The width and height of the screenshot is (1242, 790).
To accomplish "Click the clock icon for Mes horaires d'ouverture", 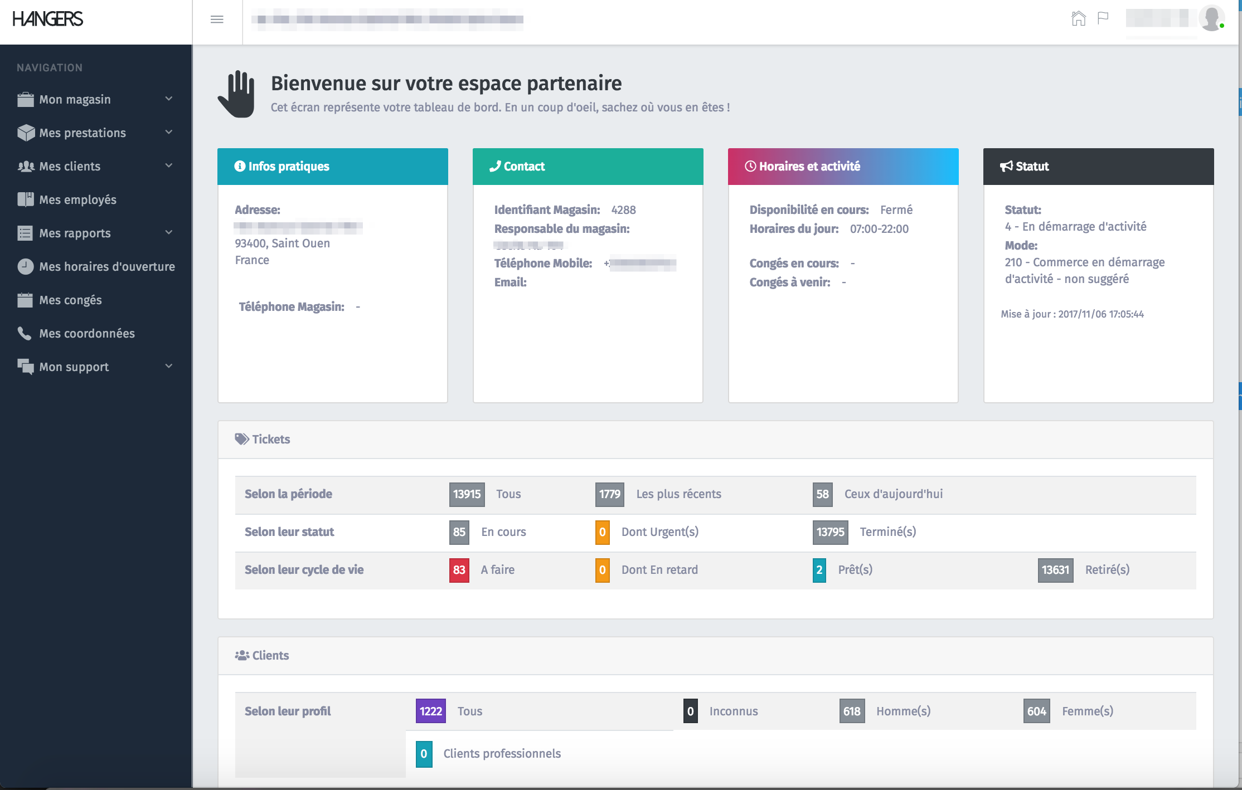I will (25, 267).
